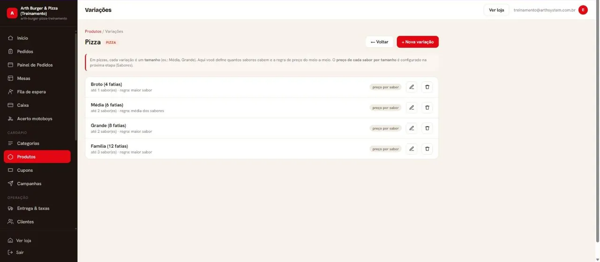600x262 pixels.
Task: Delete the Família (12 fatias) variation
Action: (x=427, y=149)
